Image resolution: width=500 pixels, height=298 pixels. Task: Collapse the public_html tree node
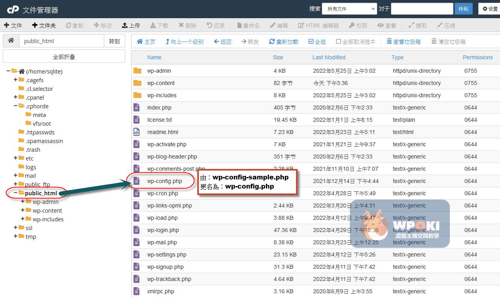pos(15,193)
